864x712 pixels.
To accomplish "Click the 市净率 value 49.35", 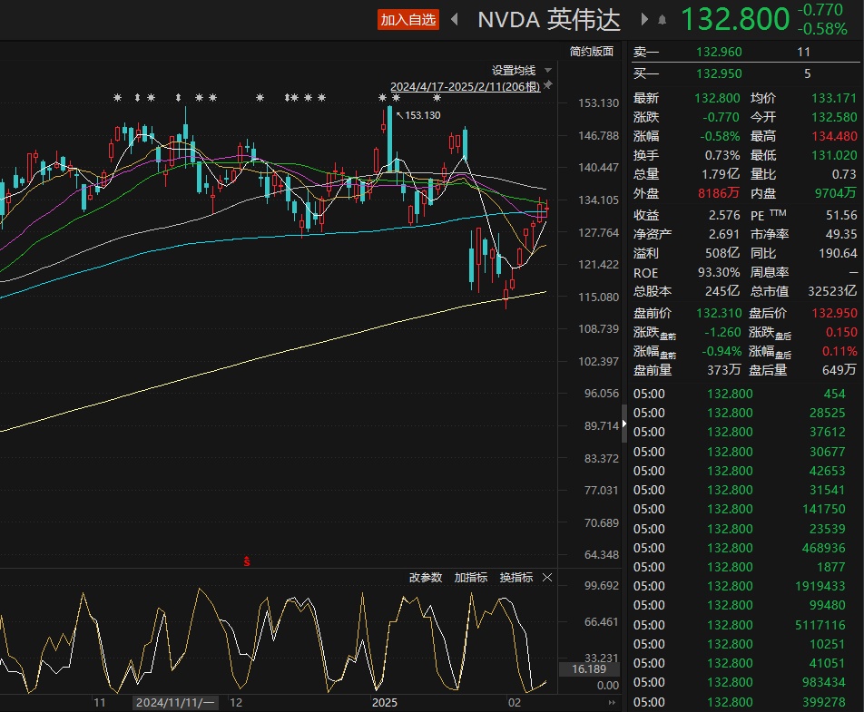I will tap(841, 234).
